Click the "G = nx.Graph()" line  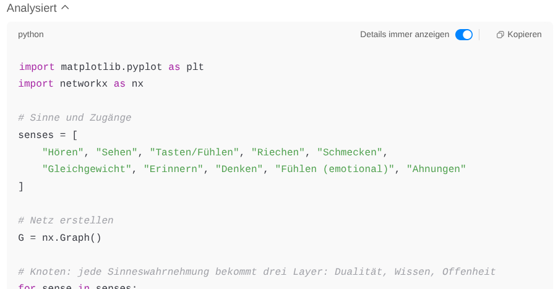pos(60,238)
